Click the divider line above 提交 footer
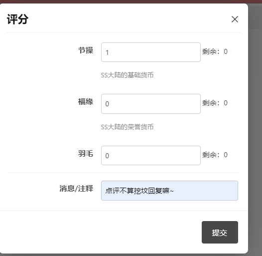 (x=124, y=211)
